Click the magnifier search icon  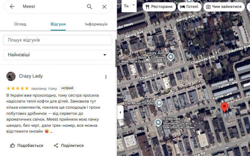[90, 7]
